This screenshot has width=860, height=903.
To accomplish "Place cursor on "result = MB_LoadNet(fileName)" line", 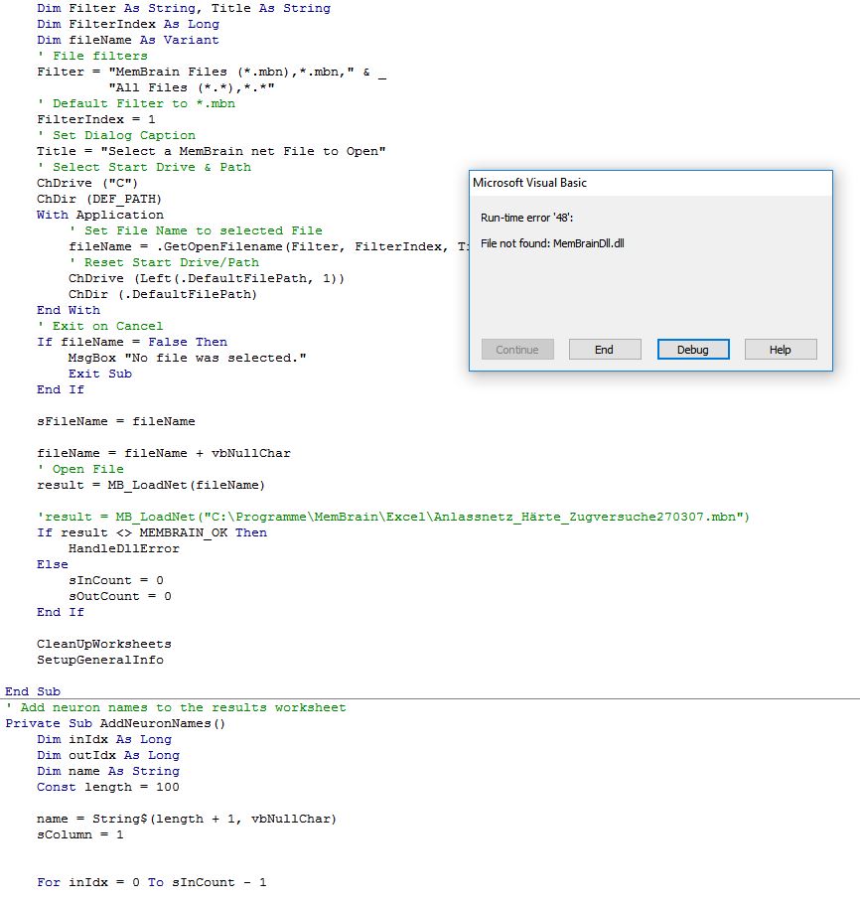I will (x=150, y=485).
